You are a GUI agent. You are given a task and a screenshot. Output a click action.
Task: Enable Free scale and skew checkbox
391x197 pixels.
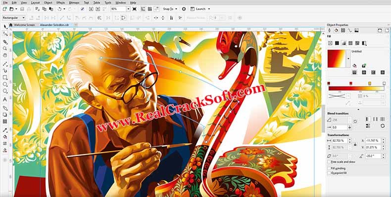point(329,162)
